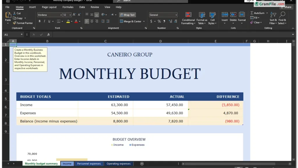Screen dimensions: 298x168
Task: Add a new sheet with plus icon
Action: [x=142, y=164]
